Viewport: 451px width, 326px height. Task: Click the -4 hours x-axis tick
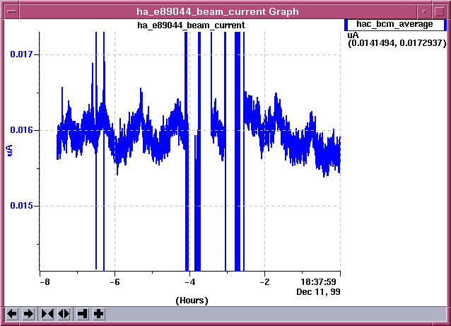point(189,281)
